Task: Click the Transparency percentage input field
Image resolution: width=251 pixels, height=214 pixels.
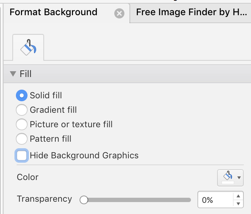Action: tap(216, 200)
